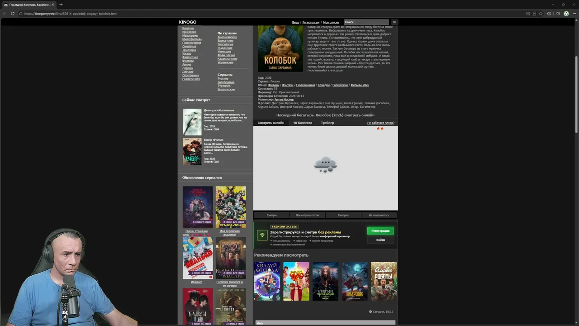Open the Мультфильмы genre in sidebar
579x326 pixels.
click(192, 39)
